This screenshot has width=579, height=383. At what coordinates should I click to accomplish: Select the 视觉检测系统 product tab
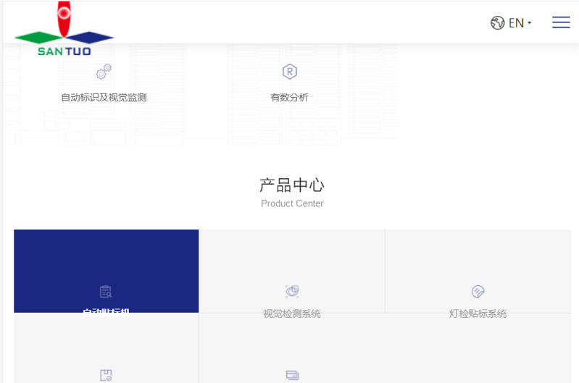(x=292, y=272)
